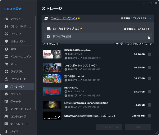
Task: Click the Library grid icon
Action: [x=6, y=71]
